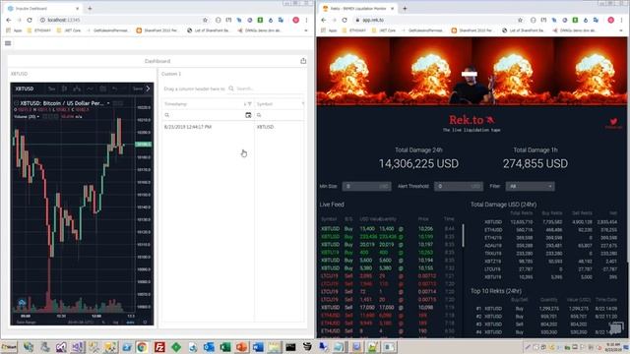Click the Custom 1 panel title
Screen dimensions: 630x354
(171, 74)
